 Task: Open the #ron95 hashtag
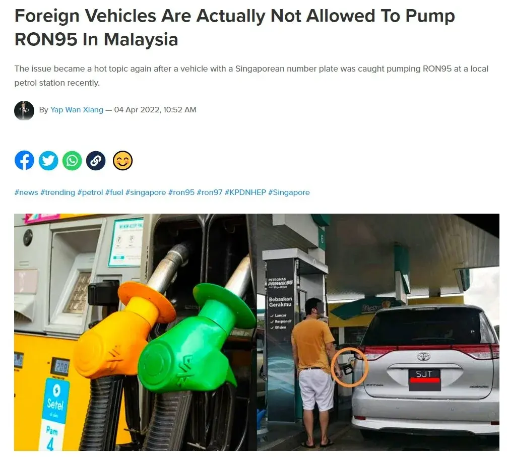tap(181, 192)
